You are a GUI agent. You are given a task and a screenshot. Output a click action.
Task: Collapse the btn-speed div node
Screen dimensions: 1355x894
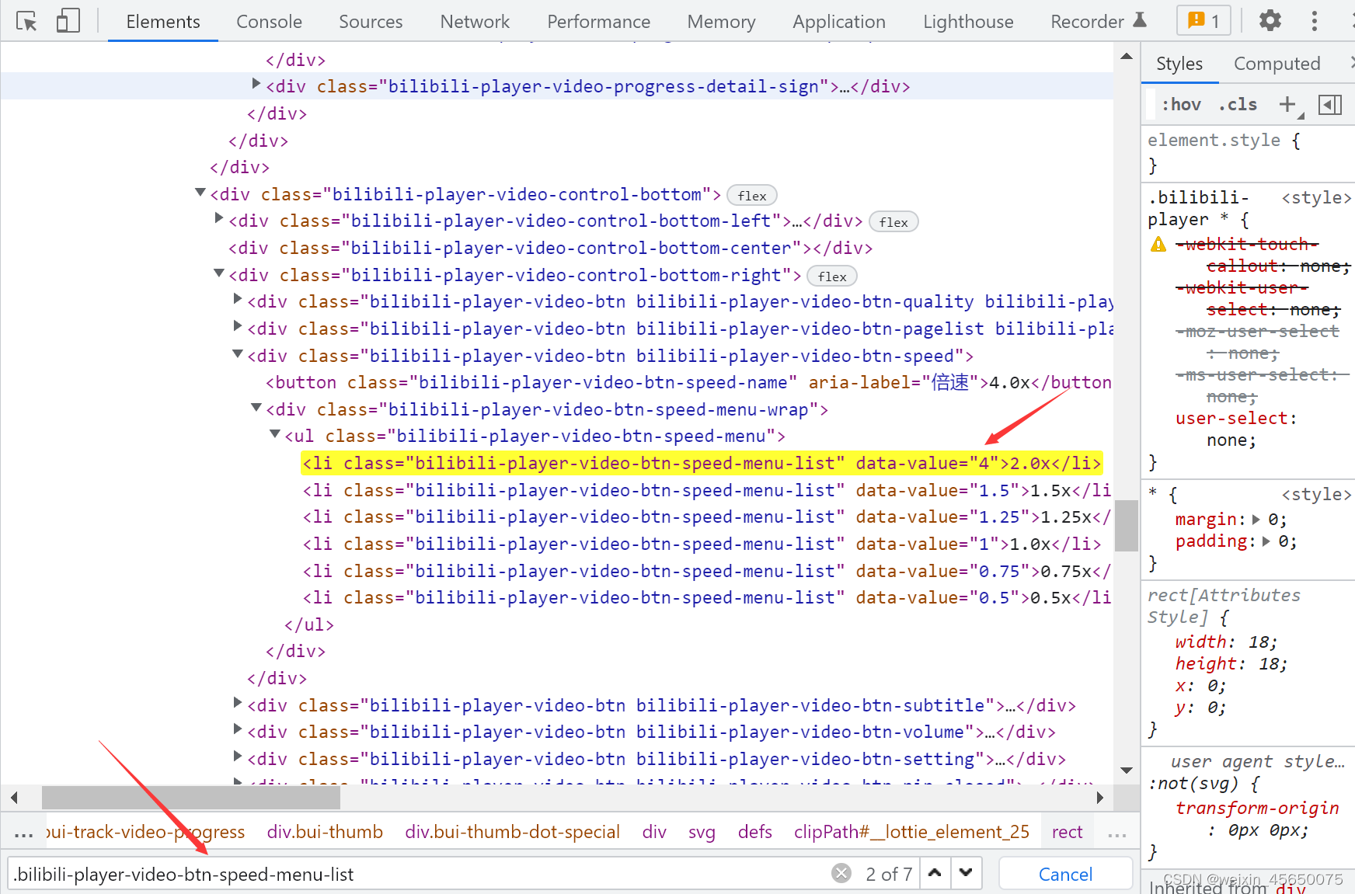(x=238, y=353)
